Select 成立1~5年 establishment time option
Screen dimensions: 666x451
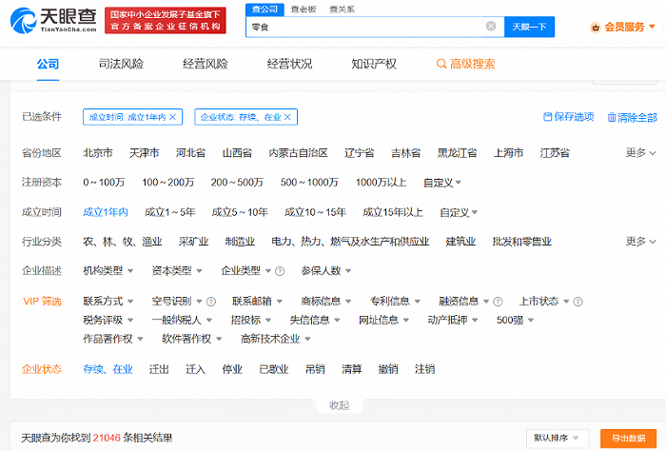coord(169,212)
